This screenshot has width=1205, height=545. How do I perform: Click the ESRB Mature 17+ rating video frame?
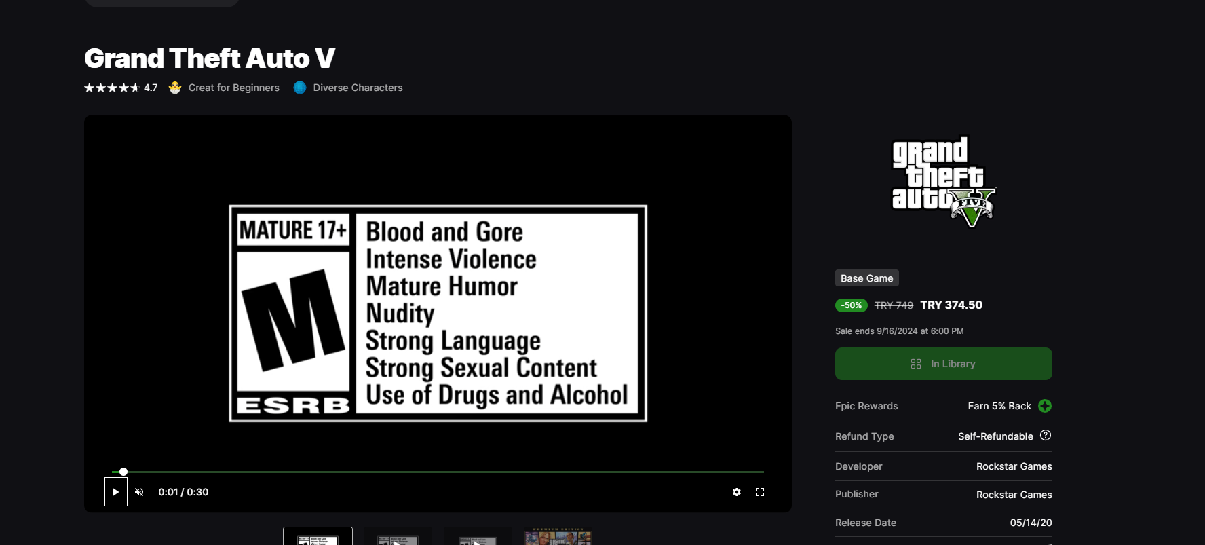(x=438, y=313)
